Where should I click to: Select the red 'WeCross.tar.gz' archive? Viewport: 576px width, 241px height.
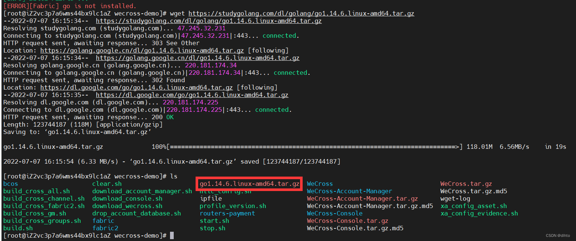466,184
